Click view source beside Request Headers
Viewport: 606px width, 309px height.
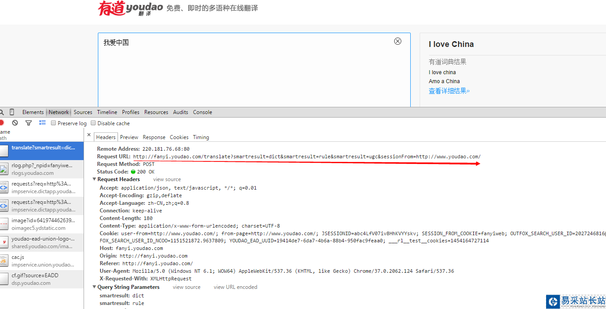click(167, 179)
